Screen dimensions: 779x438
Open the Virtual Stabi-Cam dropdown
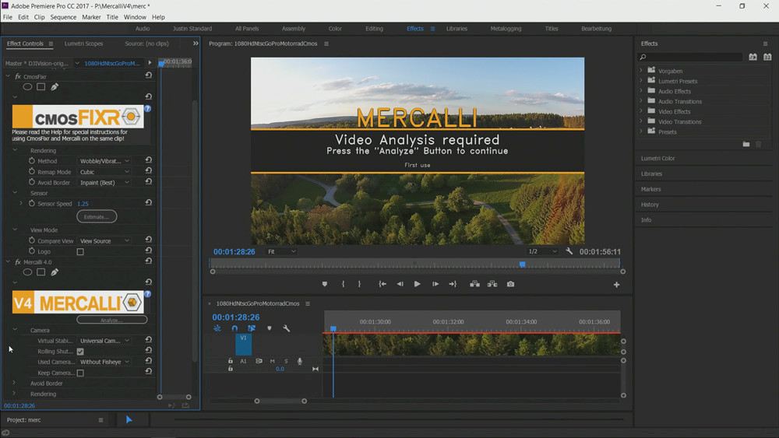pos(105,341)
